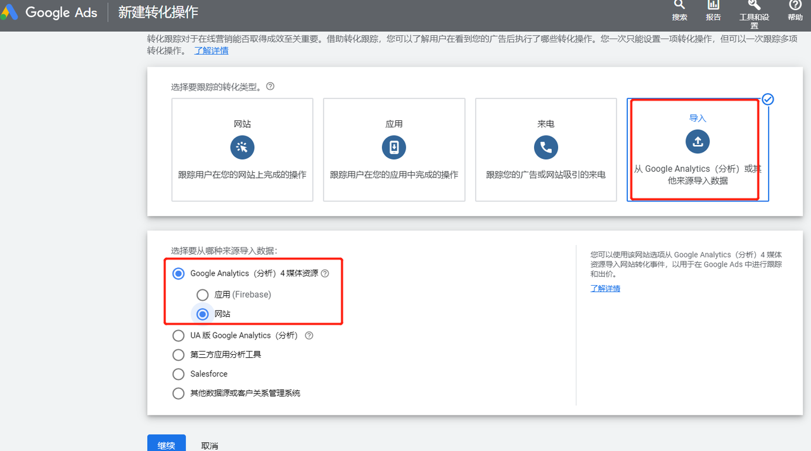Select UA 版 Google Analytics radio button

click(179, 336)
